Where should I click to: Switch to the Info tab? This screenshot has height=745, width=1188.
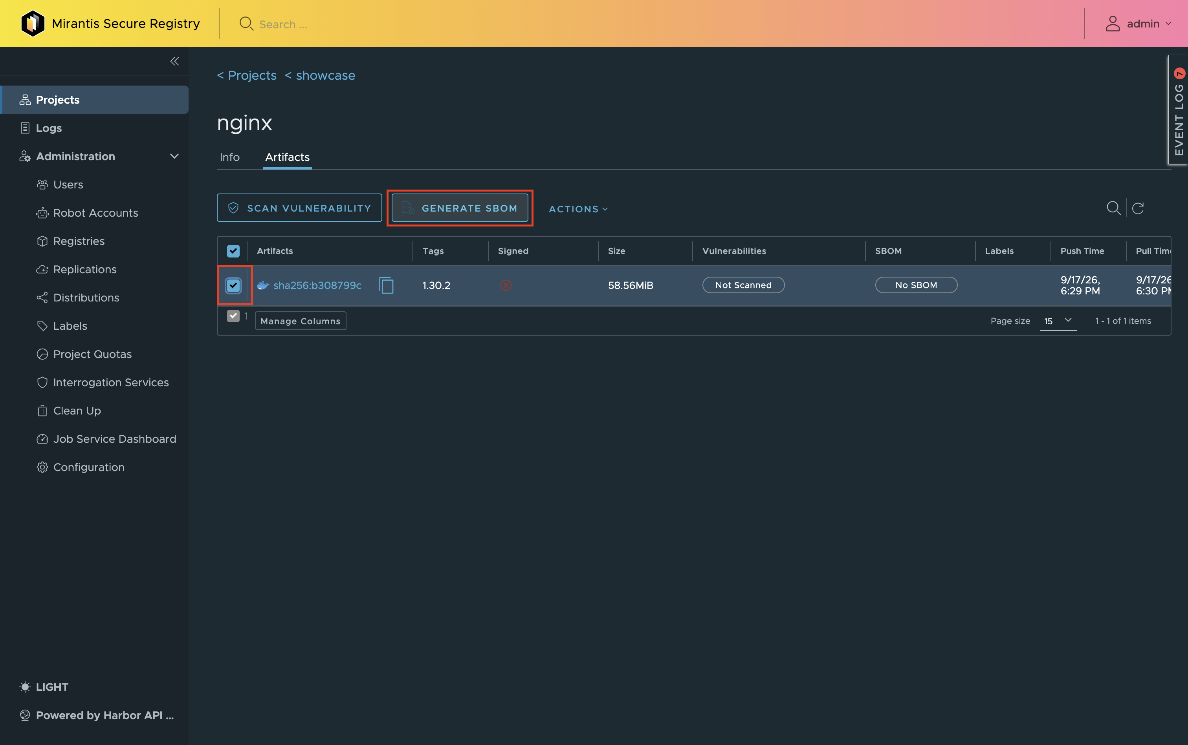coord(229,157)
